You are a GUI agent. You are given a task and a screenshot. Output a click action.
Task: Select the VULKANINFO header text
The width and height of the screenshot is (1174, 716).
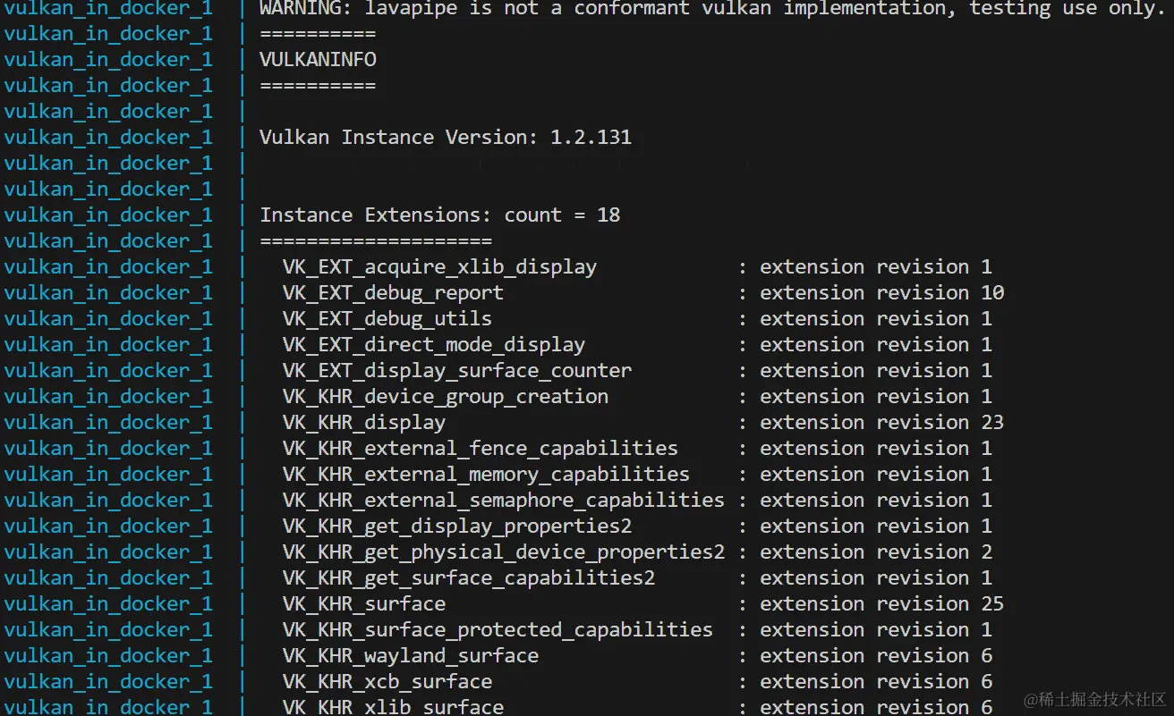[318, 59]
